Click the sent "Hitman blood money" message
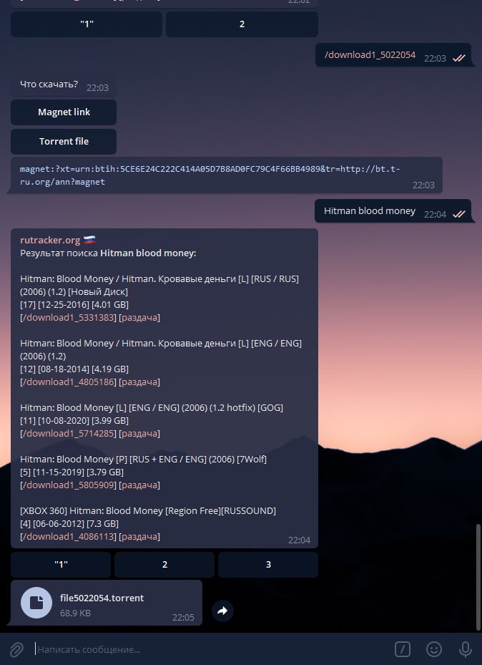 369,210
